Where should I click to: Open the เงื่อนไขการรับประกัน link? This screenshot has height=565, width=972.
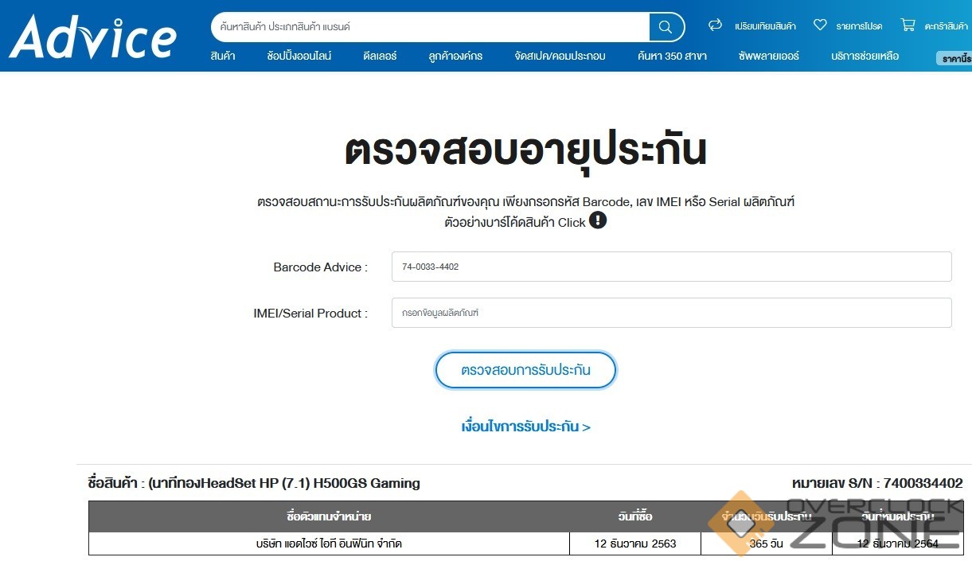(525, 427)
